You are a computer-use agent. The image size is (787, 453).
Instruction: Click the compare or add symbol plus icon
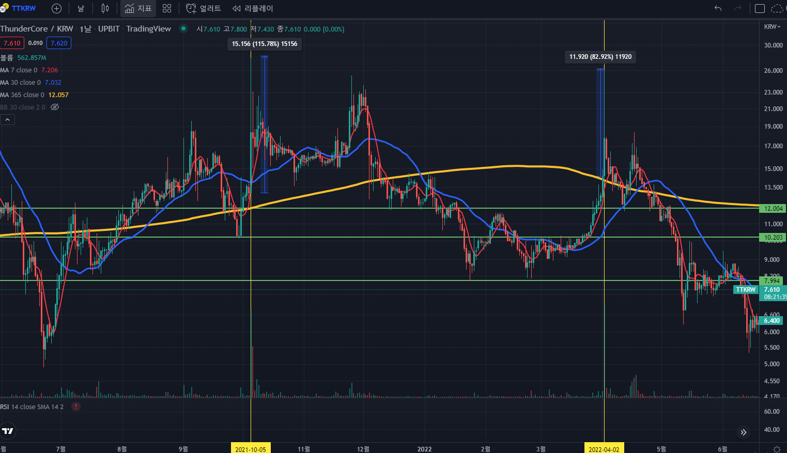tap(57, 8)
